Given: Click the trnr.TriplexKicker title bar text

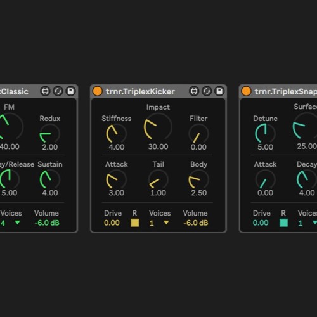Looking at the screenshot, I should pos(140,92).
